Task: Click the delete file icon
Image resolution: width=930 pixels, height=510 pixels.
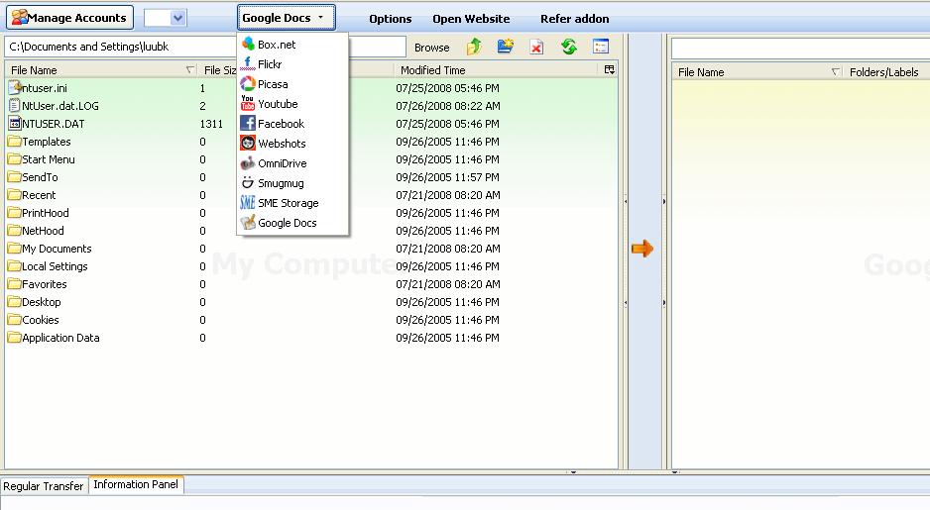Action: [x=536, y=47]
